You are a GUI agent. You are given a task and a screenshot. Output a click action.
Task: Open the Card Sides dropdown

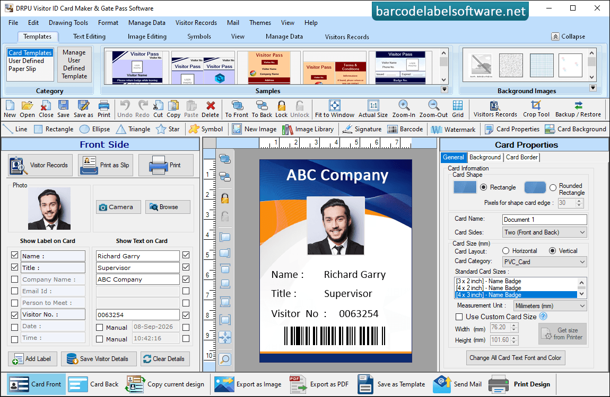tap(544, 232)
